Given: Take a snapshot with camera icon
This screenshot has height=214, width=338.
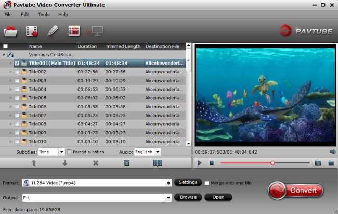Looking at the screenshot, I should click(318, 163).
